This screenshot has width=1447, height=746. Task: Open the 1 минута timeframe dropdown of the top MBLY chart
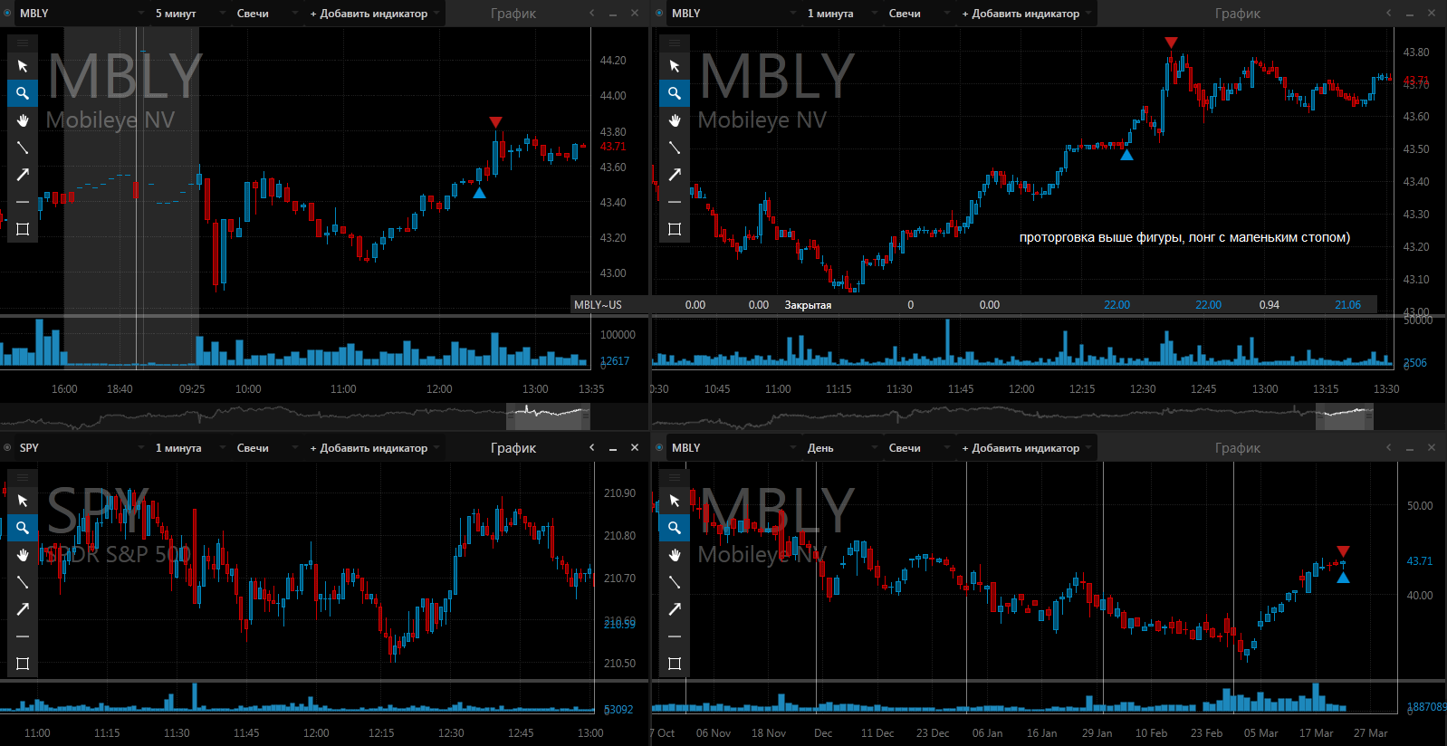(841, 14)
